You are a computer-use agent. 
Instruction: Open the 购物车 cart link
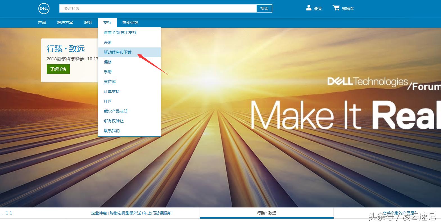click(x=348, y=9)
